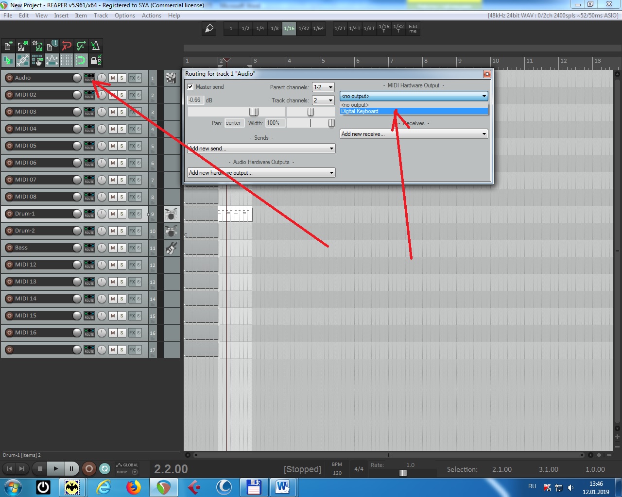Open Microsoft Word from the taskbar
The image size is (622, 497).
click(x=283, y=487)
